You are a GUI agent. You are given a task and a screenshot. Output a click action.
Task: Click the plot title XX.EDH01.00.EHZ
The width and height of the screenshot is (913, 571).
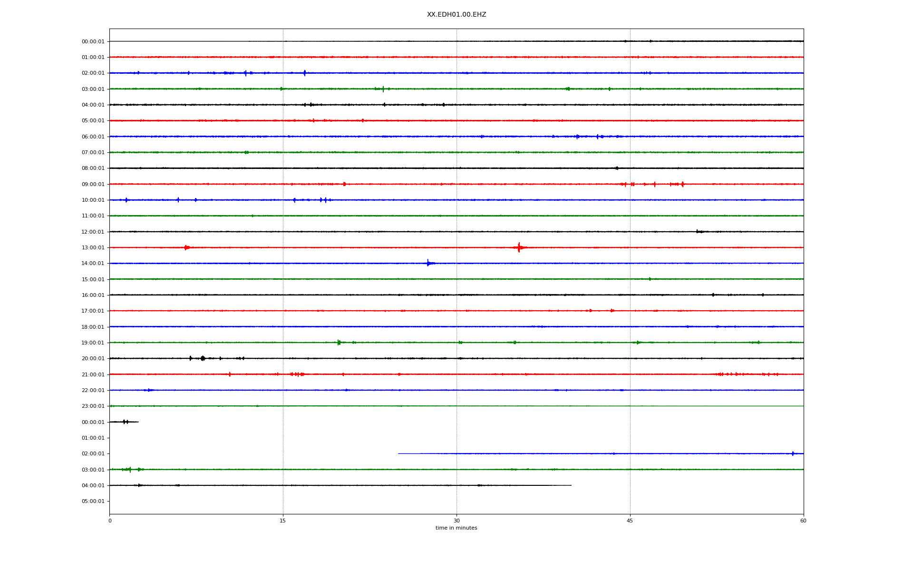[x=456, y=15]
